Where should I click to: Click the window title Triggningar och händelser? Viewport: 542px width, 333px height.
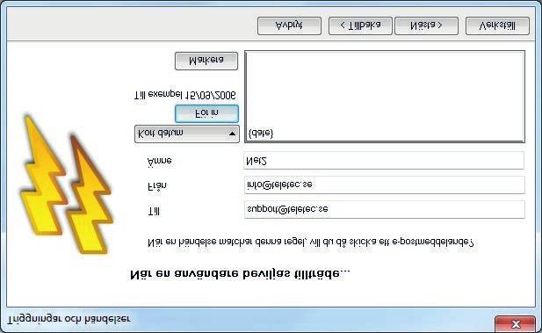coord(69,319)
